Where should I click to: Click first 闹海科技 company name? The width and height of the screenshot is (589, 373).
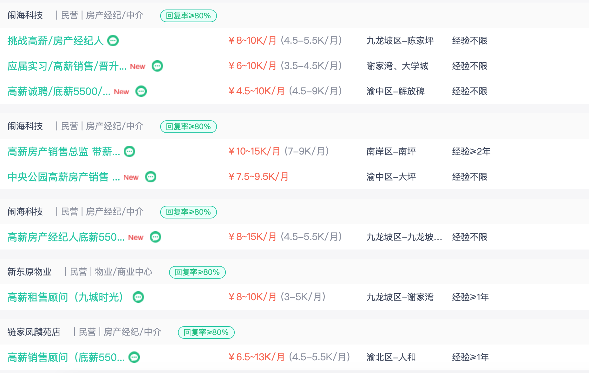[25, 15]
